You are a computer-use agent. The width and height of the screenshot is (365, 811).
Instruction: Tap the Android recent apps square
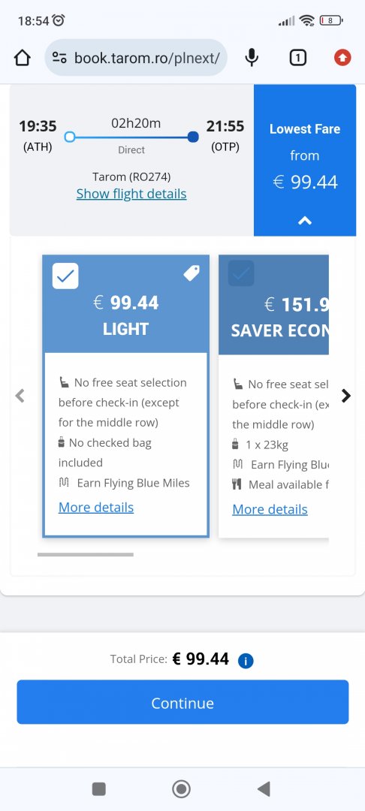(98, 788)
